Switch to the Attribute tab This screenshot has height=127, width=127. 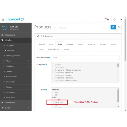[x=70, y=44]
